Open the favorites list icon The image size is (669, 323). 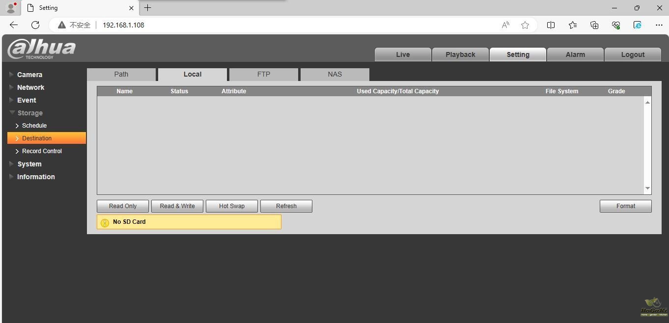coord(573,25)
